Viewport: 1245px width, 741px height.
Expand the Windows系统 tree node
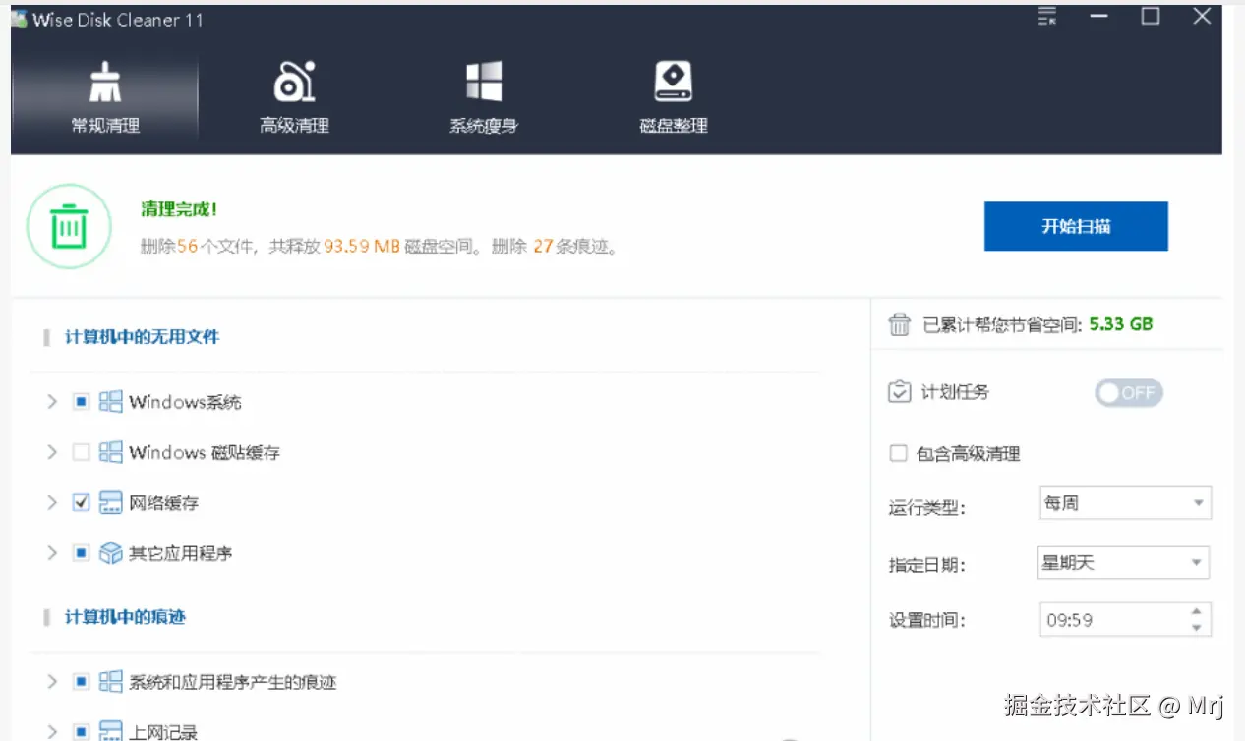[x=52, y=402]
